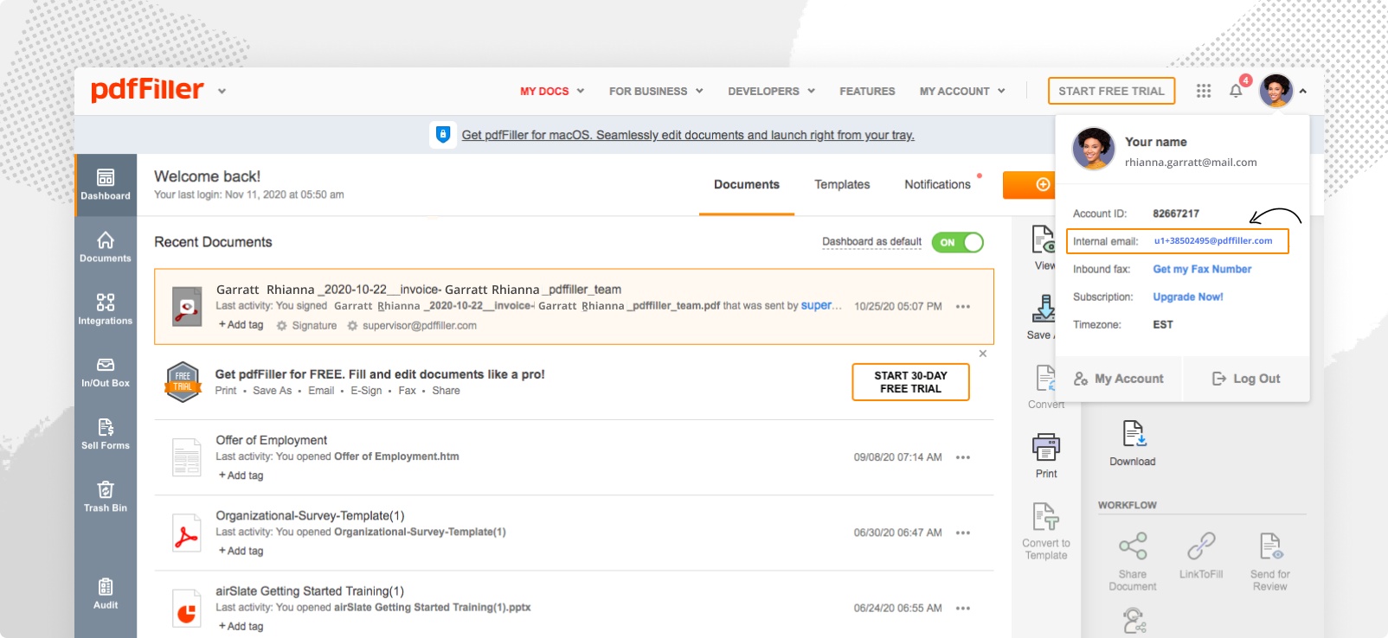This screenshot has height=638, width=1388.
Task: Click the pdfFiller logo
Action: pos(147,90)
